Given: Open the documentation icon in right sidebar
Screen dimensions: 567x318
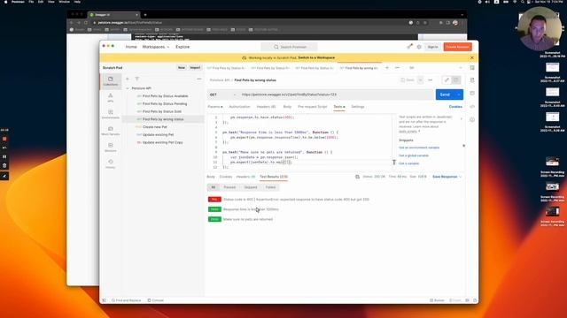Looking at the screenshot, I should [472, 80].
